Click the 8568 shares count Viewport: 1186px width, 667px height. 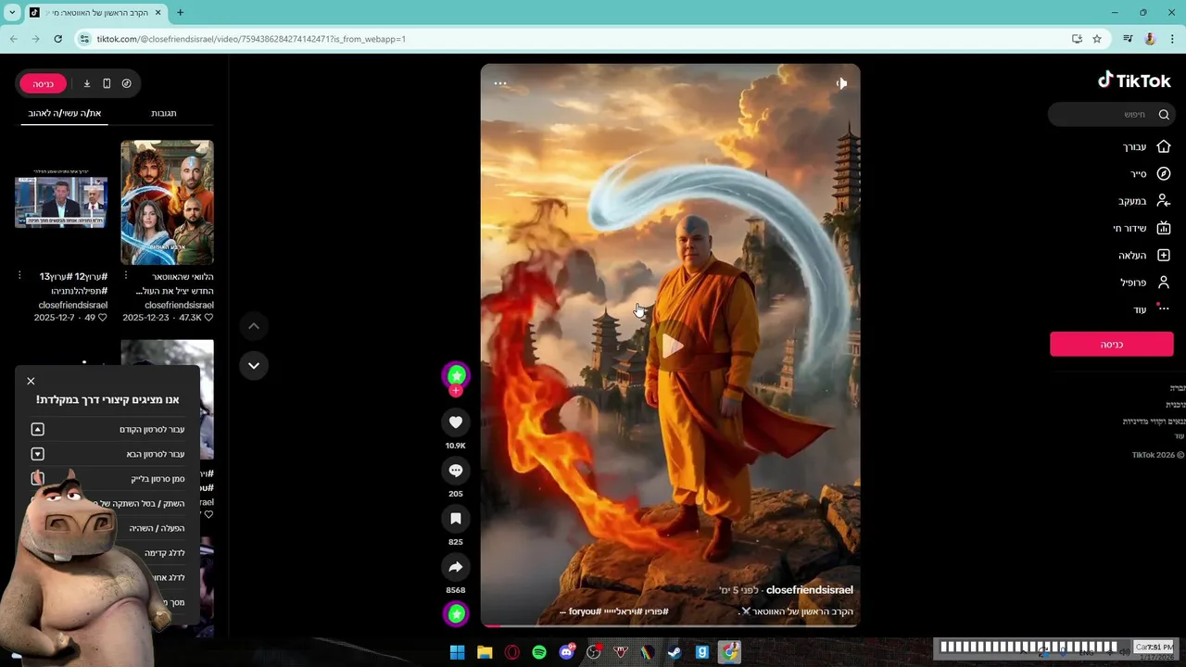(455, 590)
